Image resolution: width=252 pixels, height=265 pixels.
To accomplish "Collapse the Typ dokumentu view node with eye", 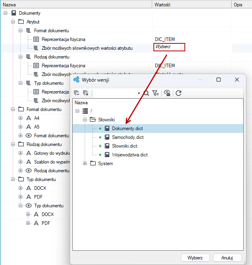I will pos(20,205).
